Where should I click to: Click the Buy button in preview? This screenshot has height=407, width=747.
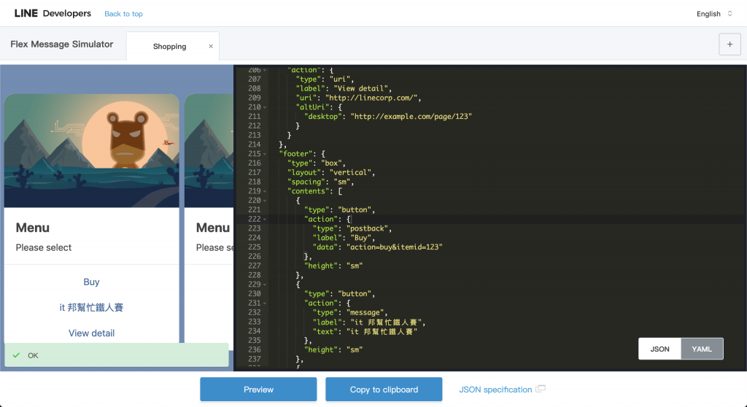[x=91, y=282]
